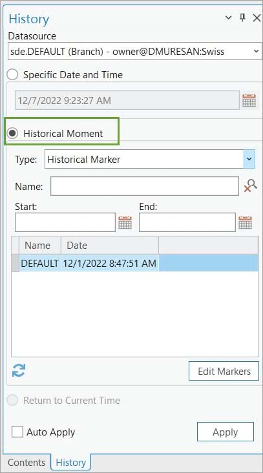This screenshot has width=263, height=473.
Task: Click into the Name filter field
Action: click(145, 186)
